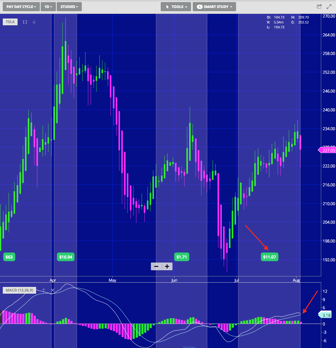Move MACD panel up with arrow icon

44,290
